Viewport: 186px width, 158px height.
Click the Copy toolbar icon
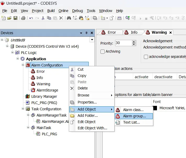click(x=49, y=18)
